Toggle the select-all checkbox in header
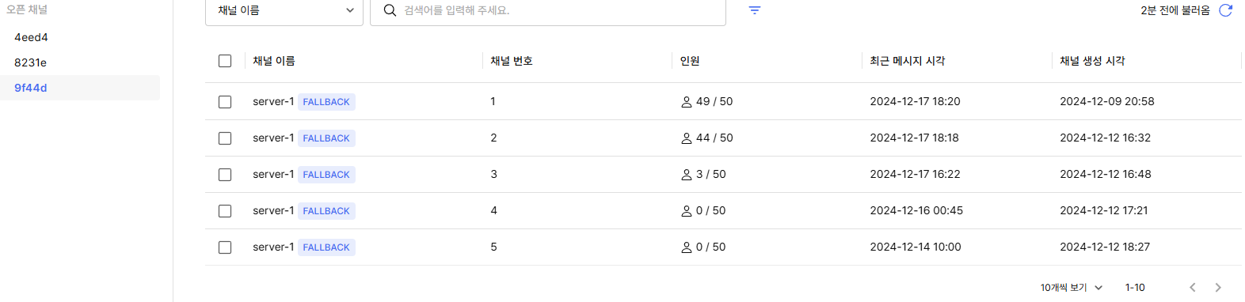This screenshot has width=1245, height=302. click(x=225, y=61)
